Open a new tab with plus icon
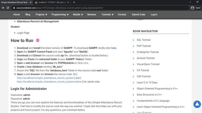 point(74,2)
